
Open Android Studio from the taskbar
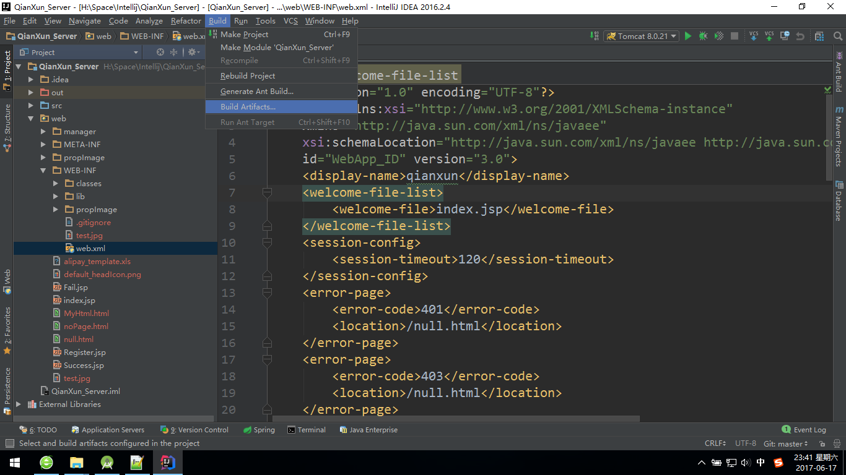(x=107, y=463)
